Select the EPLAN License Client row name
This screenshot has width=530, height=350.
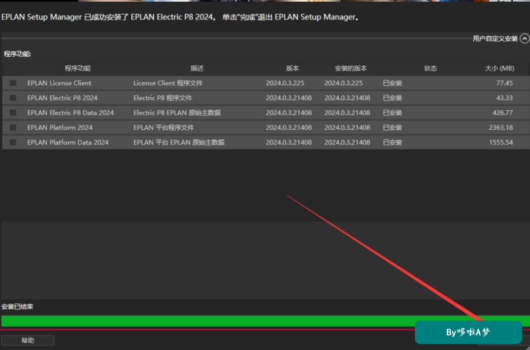pos(59,83)
